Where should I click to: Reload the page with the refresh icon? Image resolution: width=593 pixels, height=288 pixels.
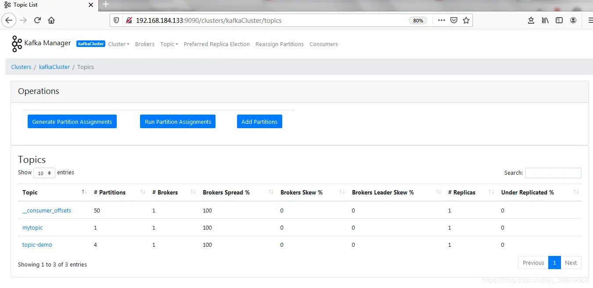(x=37, y=20)
